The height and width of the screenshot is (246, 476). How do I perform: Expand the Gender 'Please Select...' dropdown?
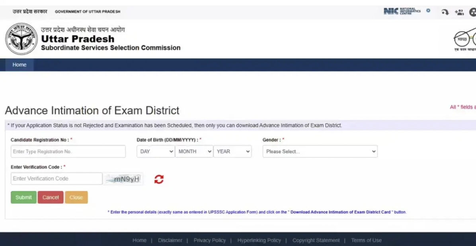[320, 151]
